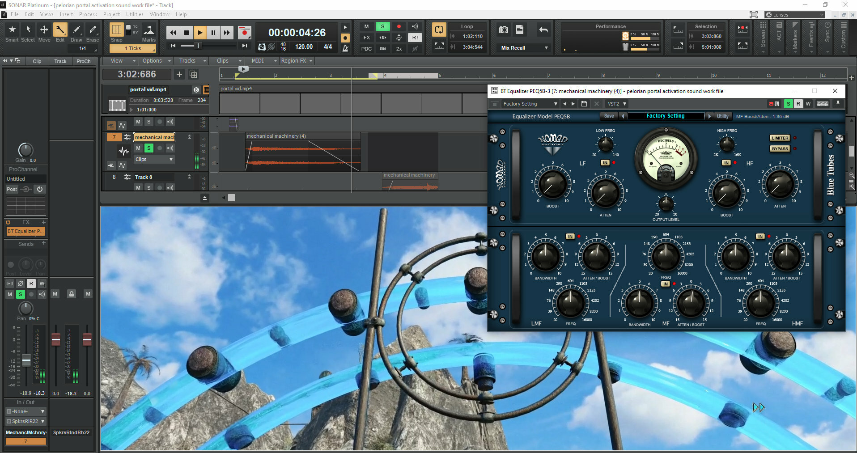Click the channel volume fader
Viewport: 857px width, 453px height.
pyautogui.click(x=26, y=360)
